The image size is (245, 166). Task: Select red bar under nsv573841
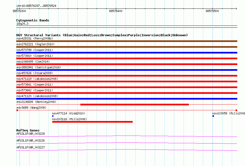[127, 87]
